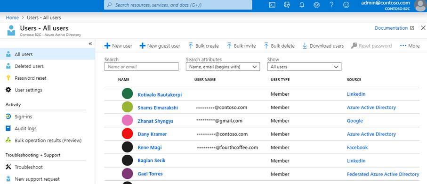Click LinkedIn source for Kotivalo Rautakorpi
The width and height of the screenshot is (427, 184).
(x=356, y=94)
